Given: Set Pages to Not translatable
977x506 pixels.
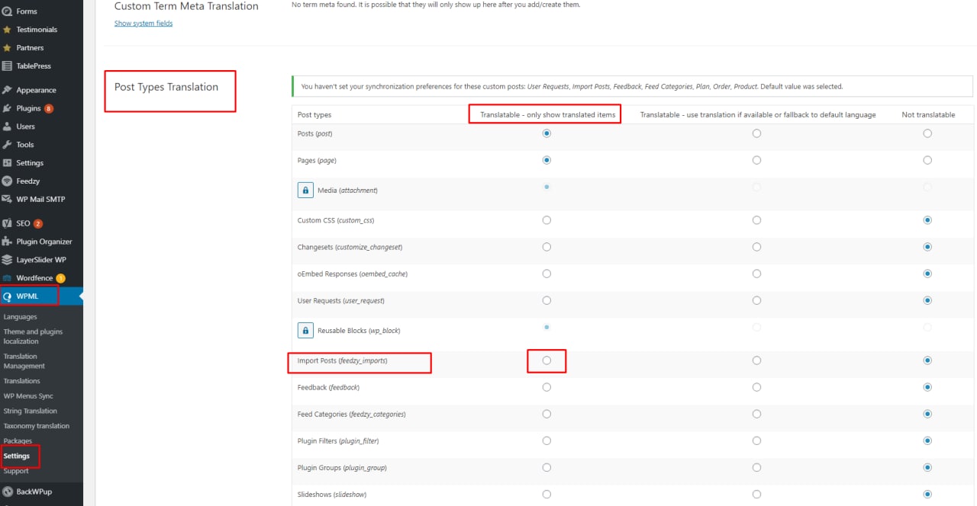Looking at the screenshot, I should pos(927,160).
